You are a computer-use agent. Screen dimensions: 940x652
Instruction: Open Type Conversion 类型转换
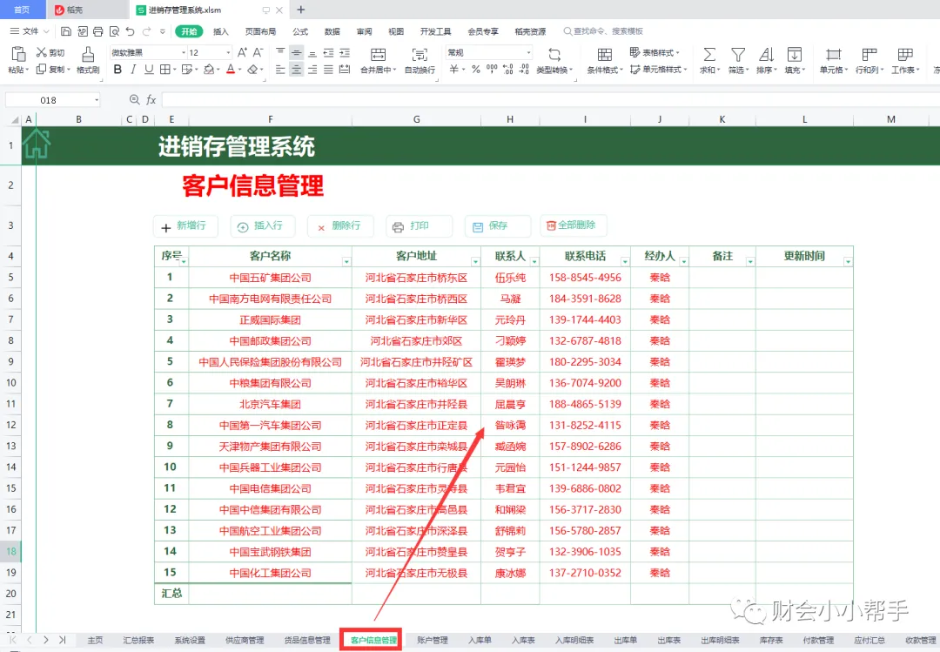tap(554, 60)
